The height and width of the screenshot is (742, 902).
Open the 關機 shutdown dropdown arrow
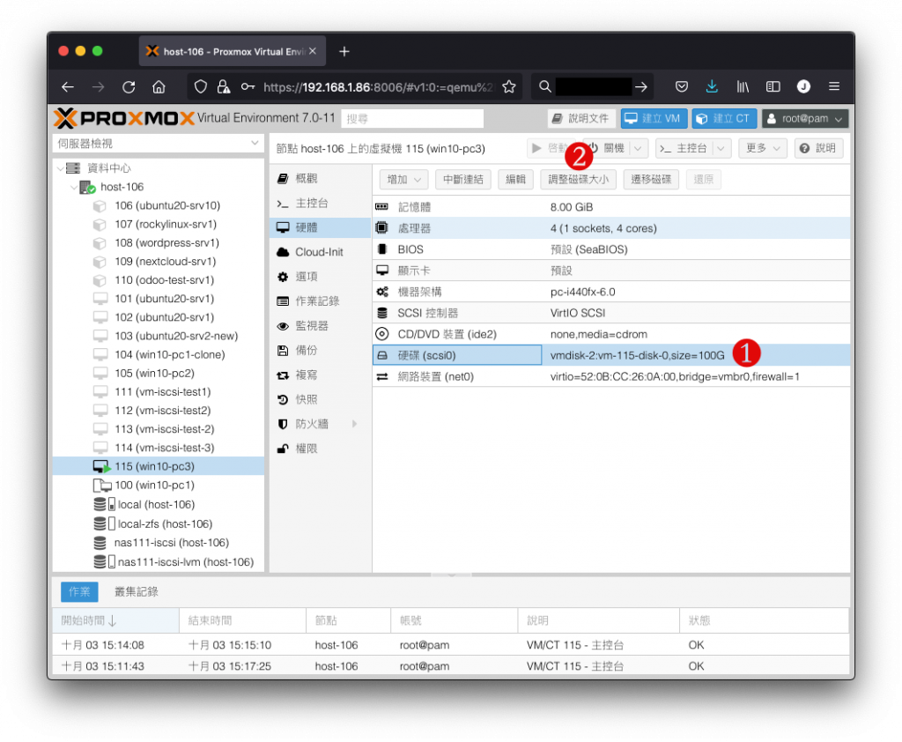(x=639, y=149)
